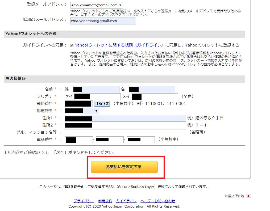Click the middle 電話番号 phone field

coord(110,140)
